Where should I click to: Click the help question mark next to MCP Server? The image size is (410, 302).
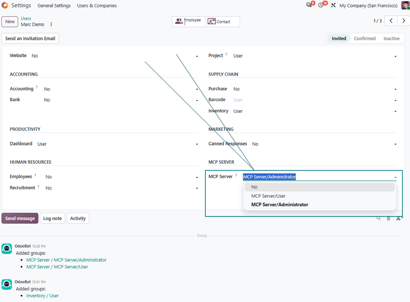(x=236, y=175)
